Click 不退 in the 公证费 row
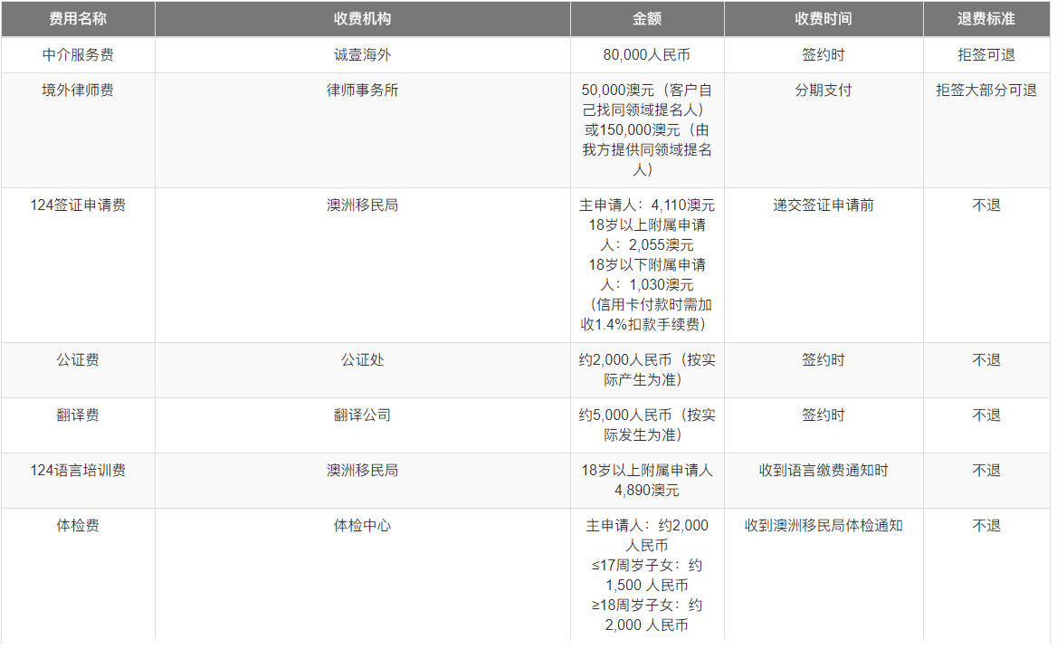1057x649 pixels. [986, 370]
